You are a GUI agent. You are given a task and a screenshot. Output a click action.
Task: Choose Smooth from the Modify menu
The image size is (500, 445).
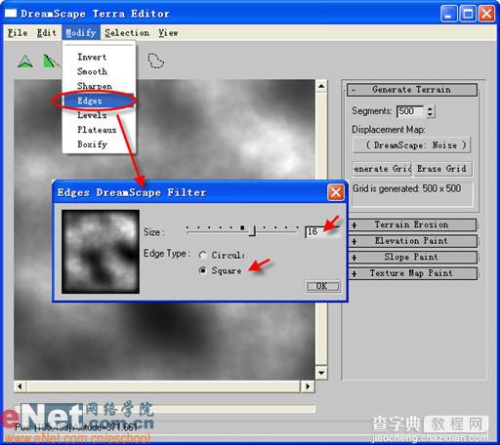click(99, 71)
